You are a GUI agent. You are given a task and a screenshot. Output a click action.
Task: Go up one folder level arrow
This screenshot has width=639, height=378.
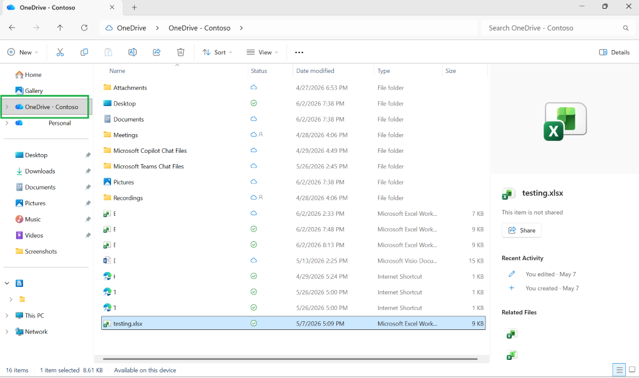tap(60, 27)
